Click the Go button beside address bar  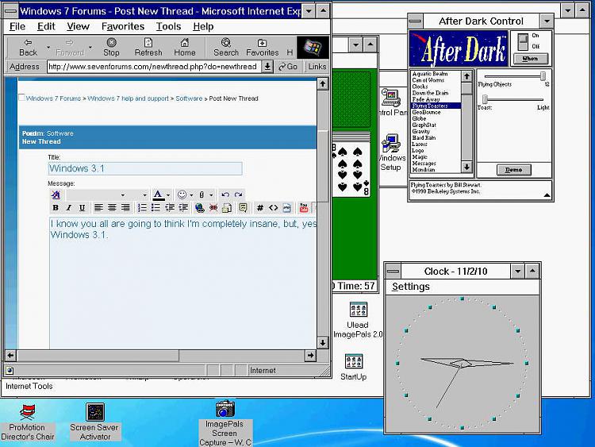288,67
